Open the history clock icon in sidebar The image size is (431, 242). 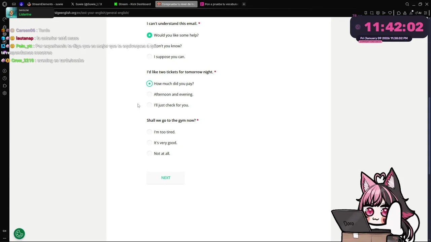coord(4,78)
